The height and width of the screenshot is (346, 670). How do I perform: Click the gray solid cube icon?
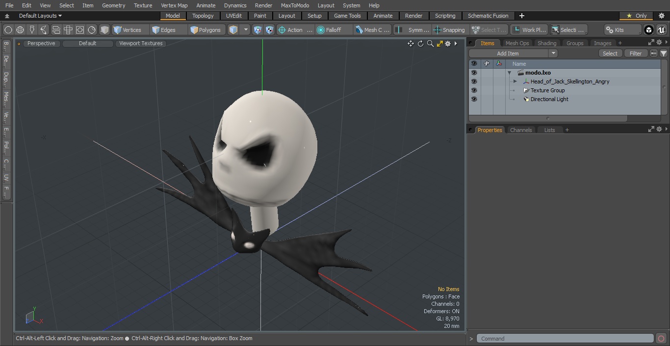(104, 30)
